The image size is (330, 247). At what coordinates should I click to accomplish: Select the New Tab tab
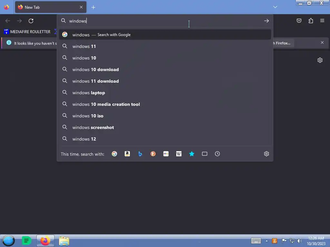51,7
